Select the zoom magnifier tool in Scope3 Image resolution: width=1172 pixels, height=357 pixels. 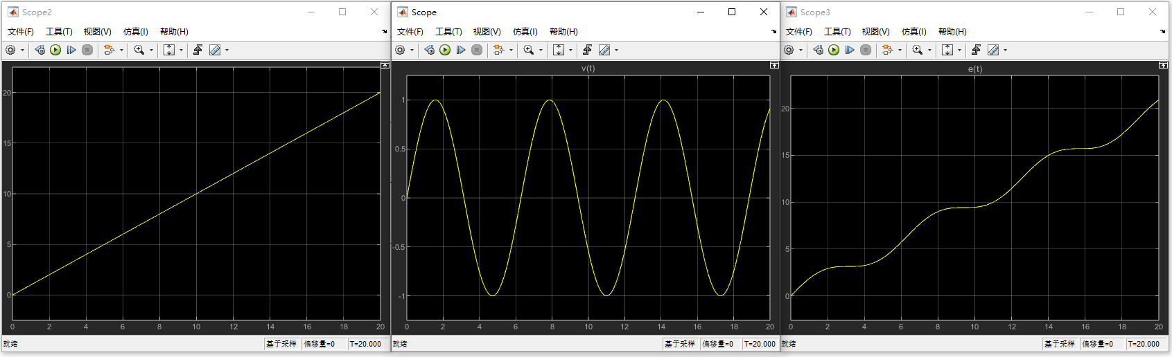click(x=917, y=50)
